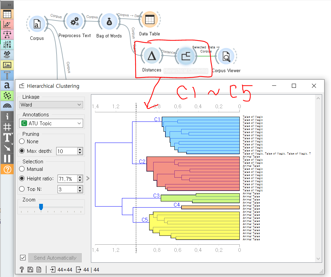Select the Distances widget node

(x=152, y=56)
